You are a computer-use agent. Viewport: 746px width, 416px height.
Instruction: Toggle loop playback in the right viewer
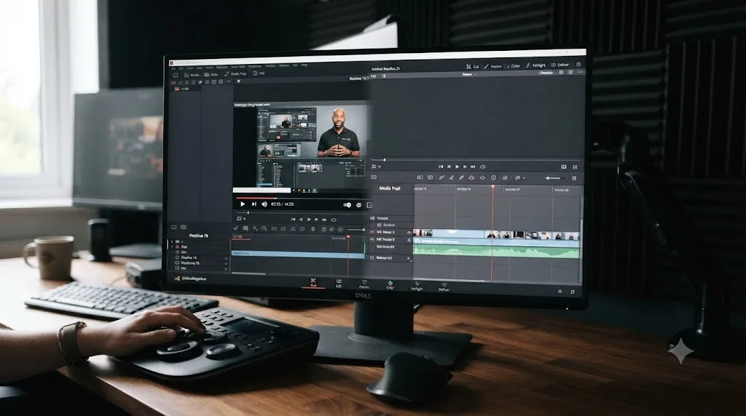coord(482,167)
